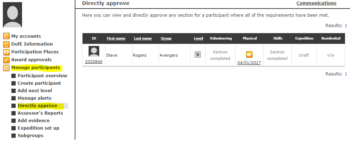Open Physical date 04/01/2017 link

(x=249, y=63)
